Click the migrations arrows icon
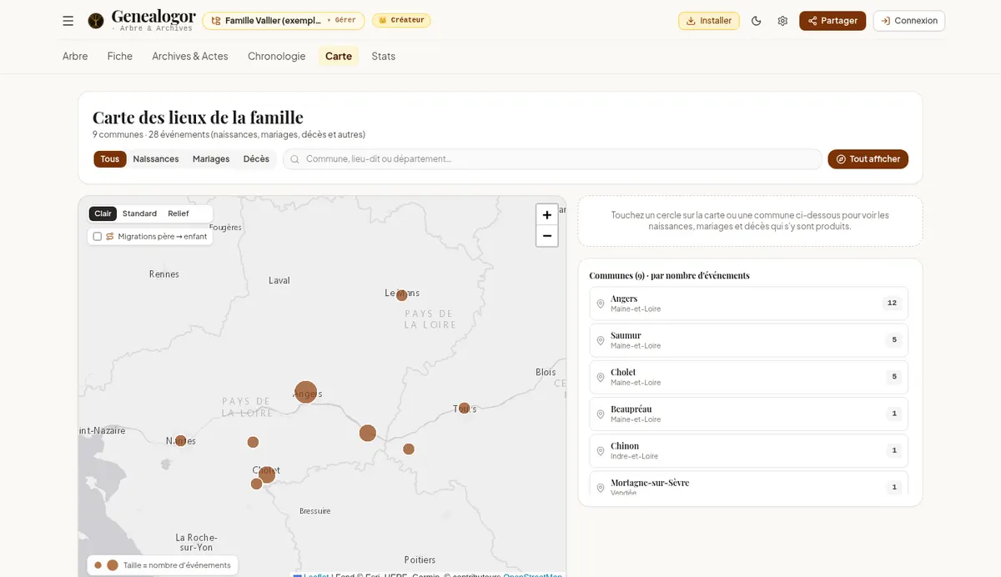 click(110, 237)
